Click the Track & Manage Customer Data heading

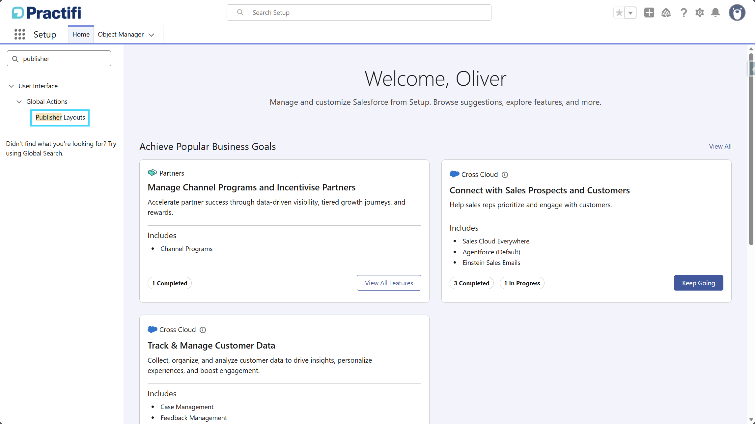[211, 346]
